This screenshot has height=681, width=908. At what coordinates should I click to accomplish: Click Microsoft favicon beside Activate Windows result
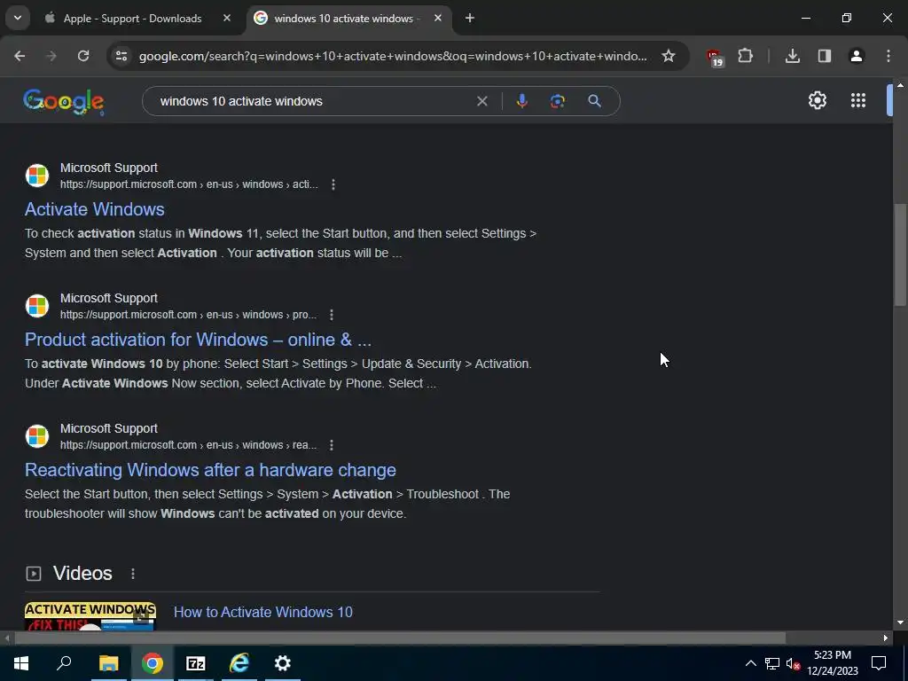(x=37, y=176)
